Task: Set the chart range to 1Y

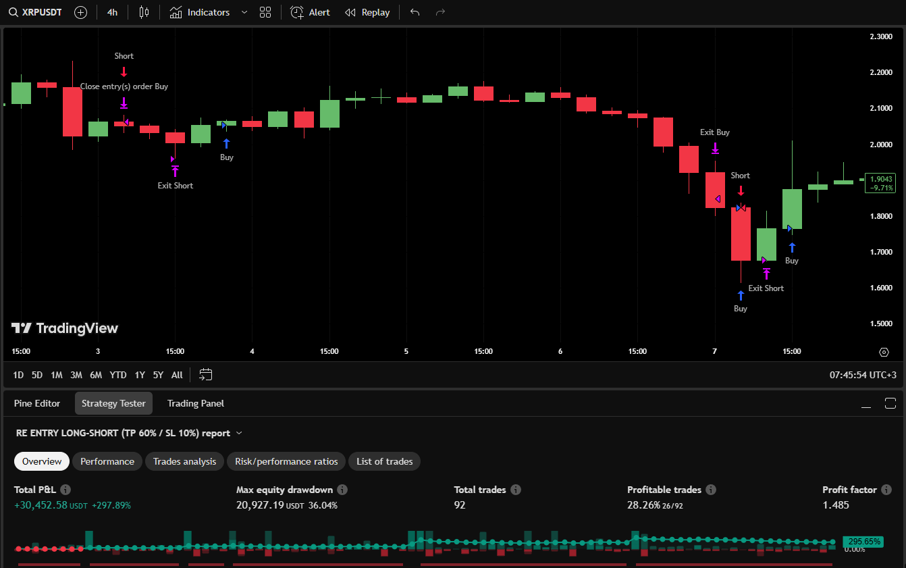Action: click(x=140, y=374)
